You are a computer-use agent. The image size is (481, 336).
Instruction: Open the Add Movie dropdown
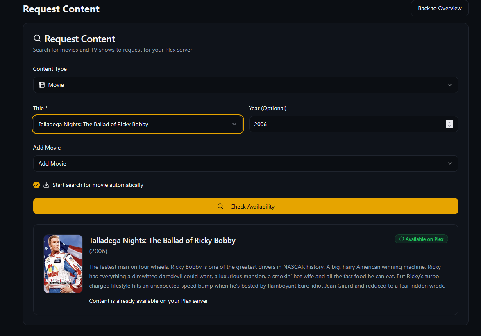245,163
